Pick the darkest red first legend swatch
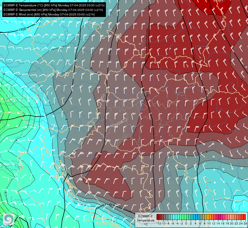Screen dimensions: 248x228 [158, 217]
